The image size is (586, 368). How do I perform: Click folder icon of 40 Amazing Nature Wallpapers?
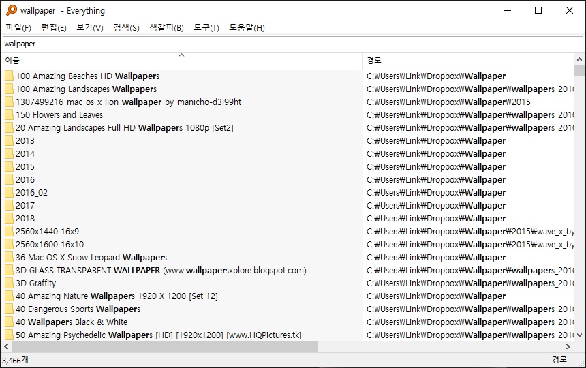pos(9,296)
